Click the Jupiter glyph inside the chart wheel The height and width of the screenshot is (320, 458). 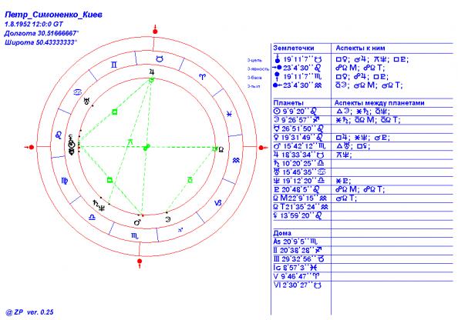tap(152, 72)
